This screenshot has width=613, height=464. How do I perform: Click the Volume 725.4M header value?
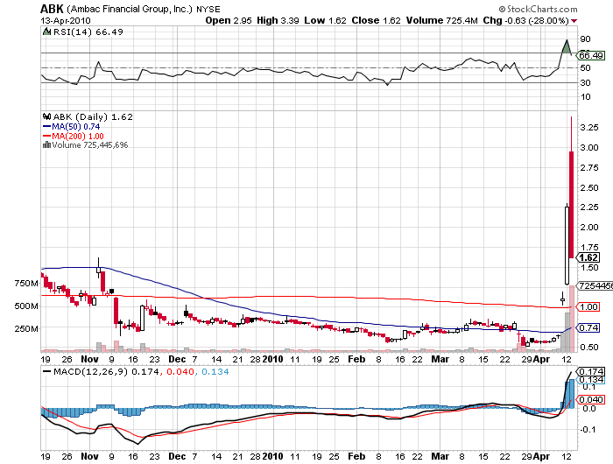[441, 20]
